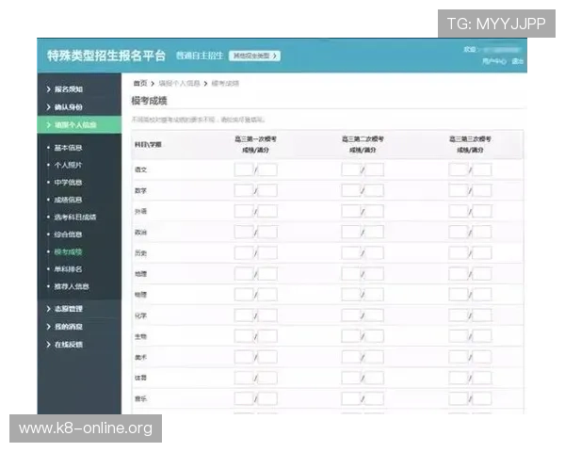Click the 特殊类型招生报名平台 site title
This screenshot has height=452, width=565.
tap(106, 56)
